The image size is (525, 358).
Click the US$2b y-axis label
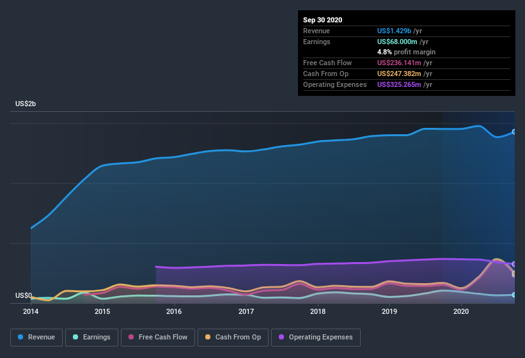pos(26,104)
